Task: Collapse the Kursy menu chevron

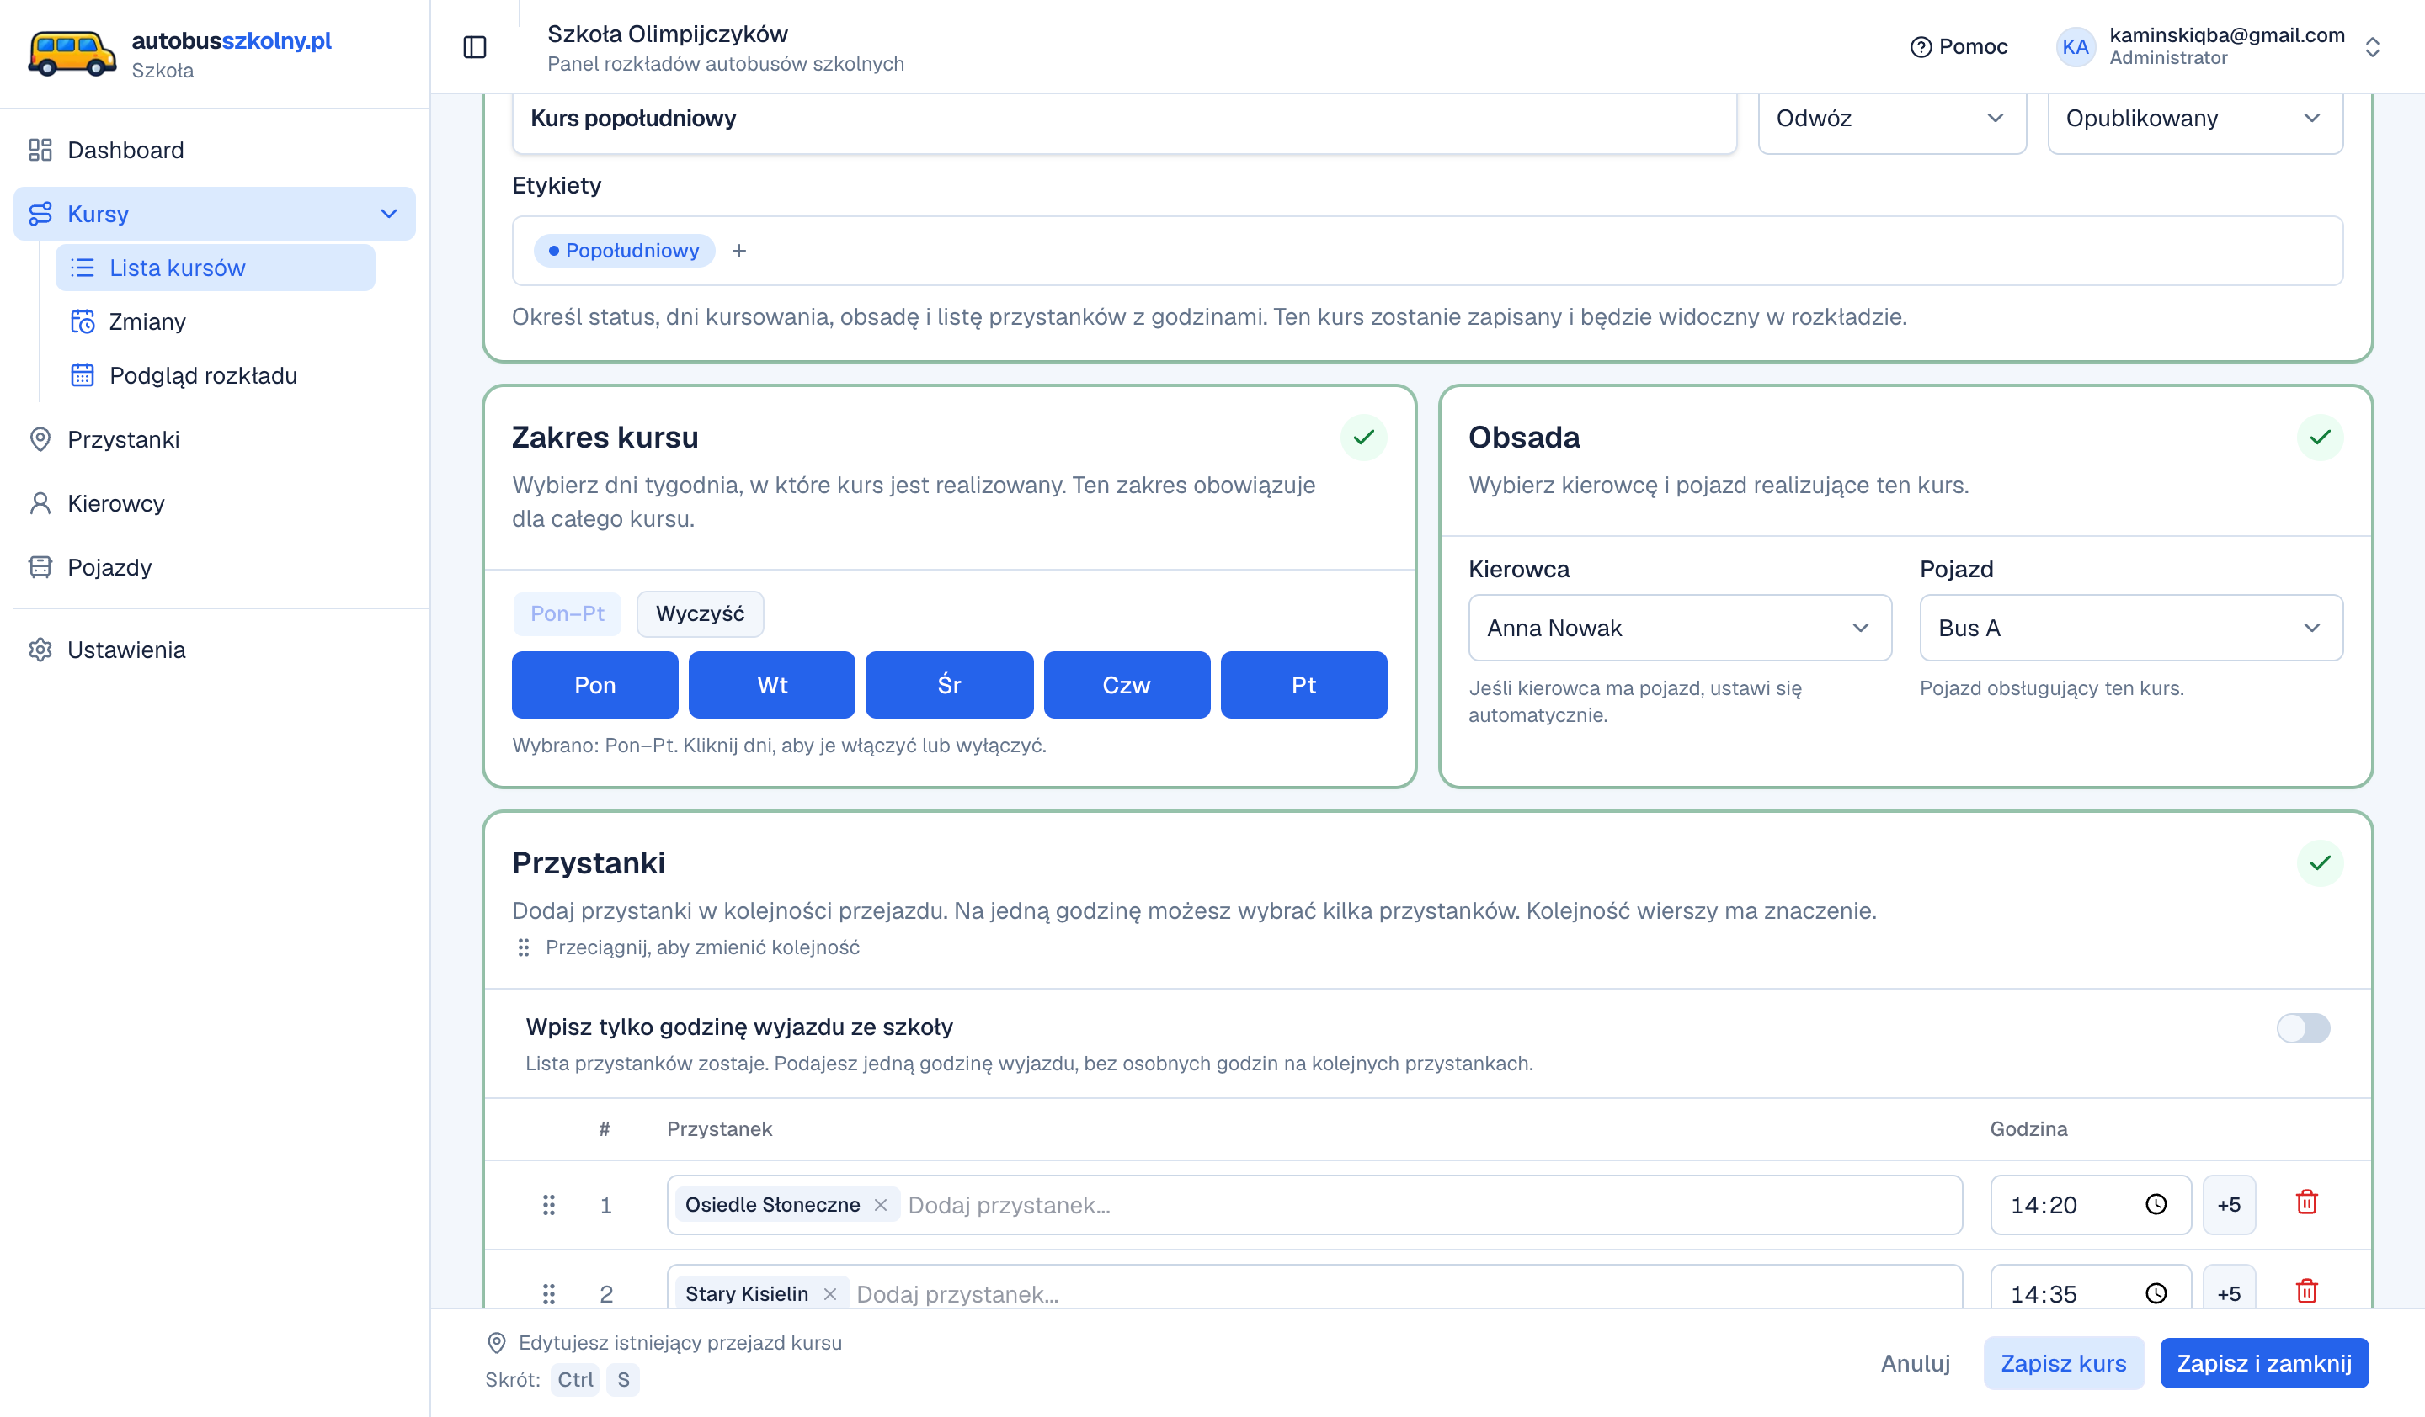Action: click(389, 214)
